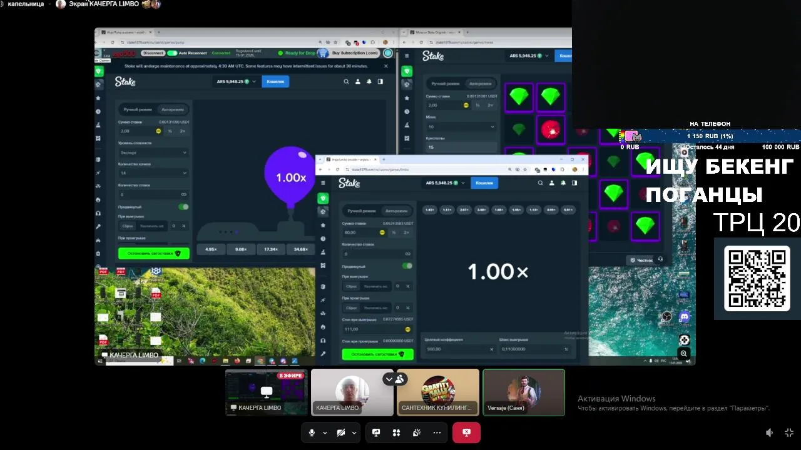This screenshot has height=450, width=801.
Task: Open dropdown showing 14 in Pump window
Action: pyautogui.click(x=153, y=173)
